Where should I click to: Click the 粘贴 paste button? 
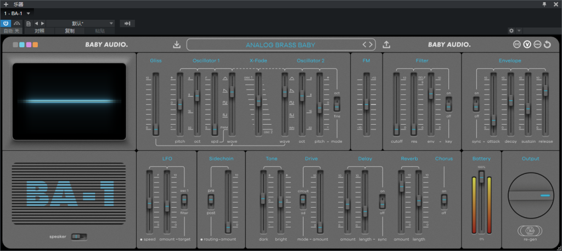[100, 31]
